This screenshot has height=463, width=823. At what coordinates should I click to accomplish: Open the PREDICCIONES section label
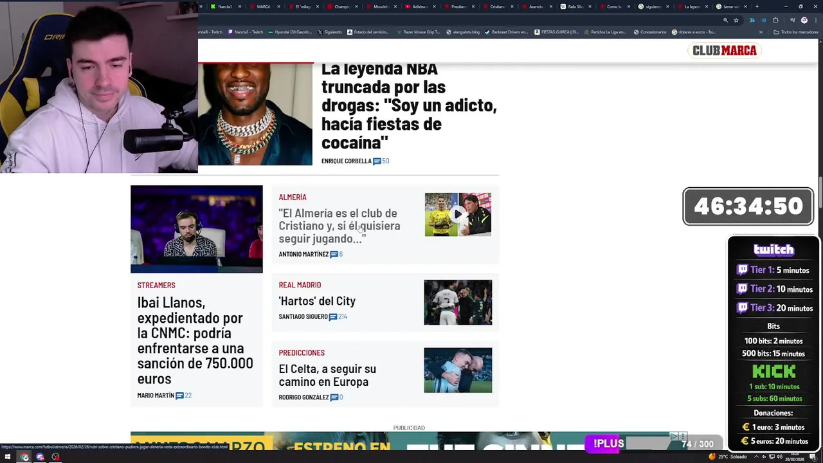click(x=302, y=352)
